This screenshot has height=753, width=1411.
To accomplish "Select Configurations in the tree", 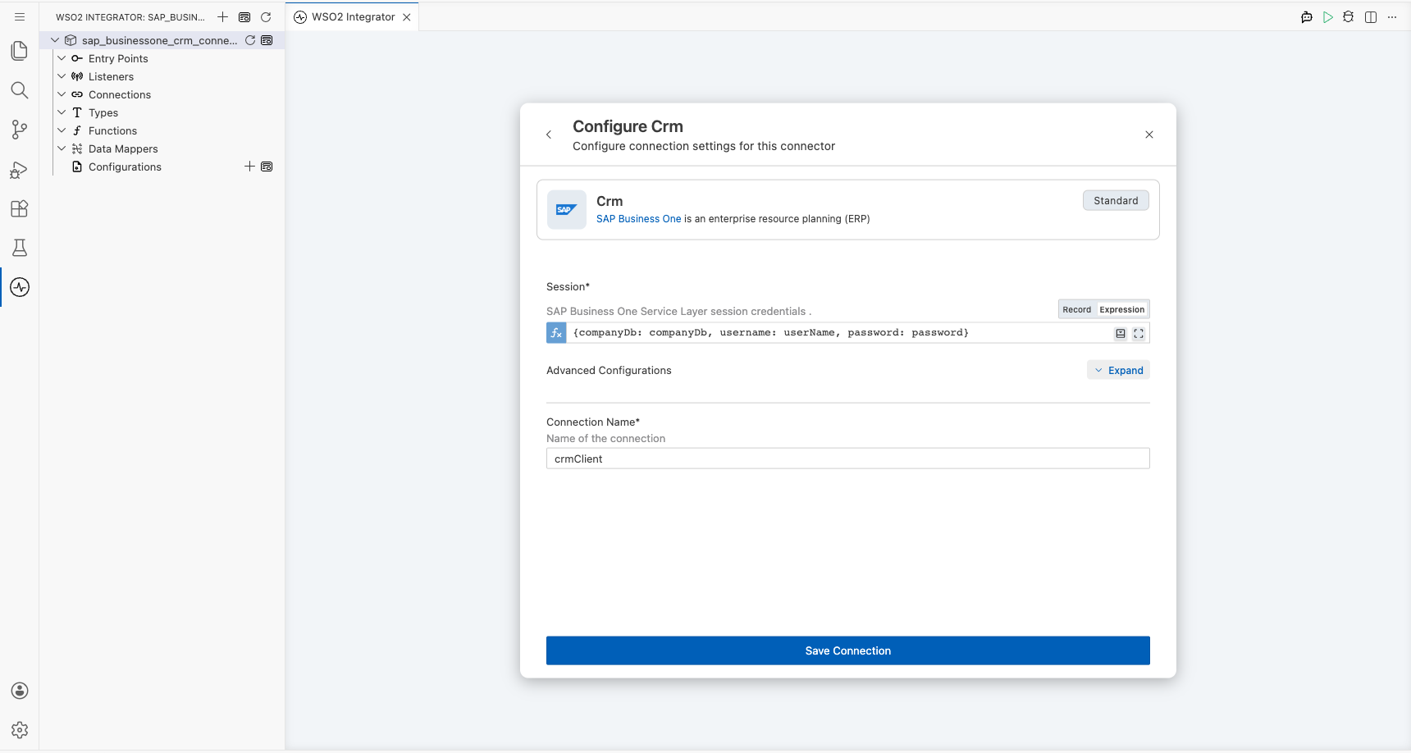I will point(125,167).
